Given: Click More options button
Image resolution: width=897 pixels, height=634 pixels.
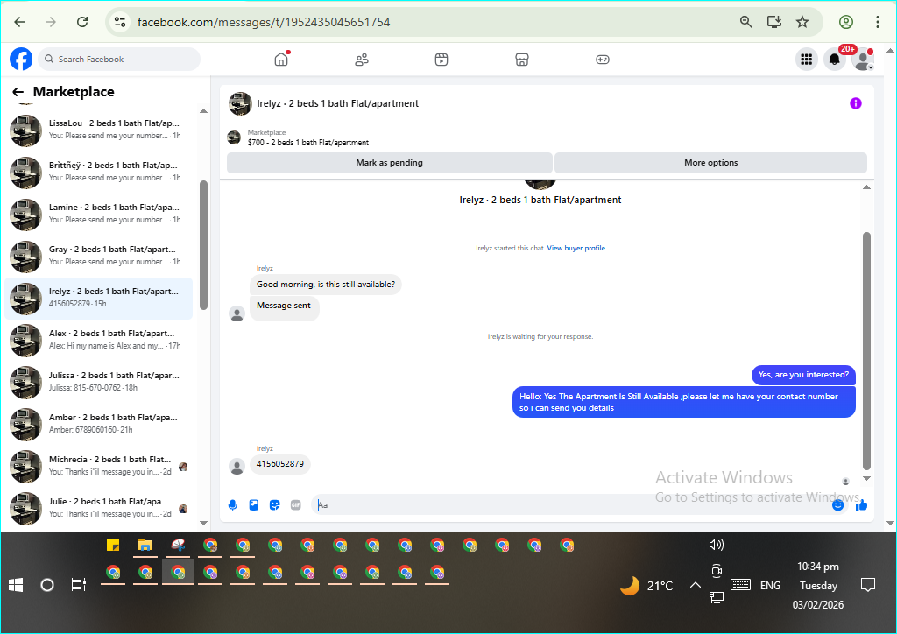Looking at the screenshot, I should (711, 162).
